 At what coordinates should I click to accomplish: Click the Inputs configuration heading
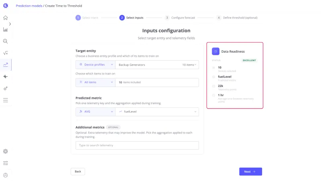point(166,31)
